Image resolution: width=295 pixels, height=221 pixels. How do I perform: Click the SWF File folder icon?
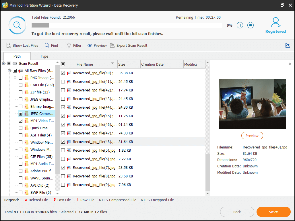click(26, 192)
